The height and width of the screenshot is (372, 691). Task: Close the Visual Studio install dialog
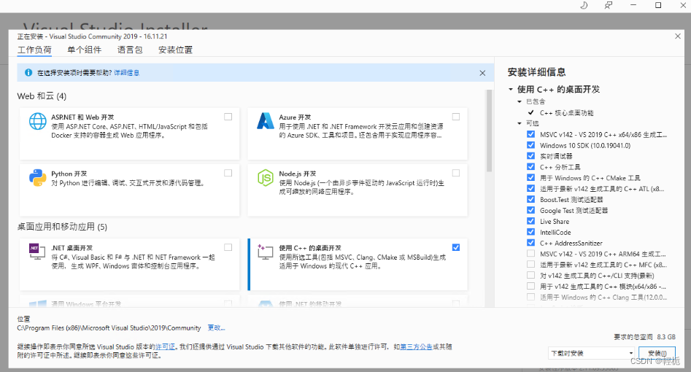click(x=678, y=36)
